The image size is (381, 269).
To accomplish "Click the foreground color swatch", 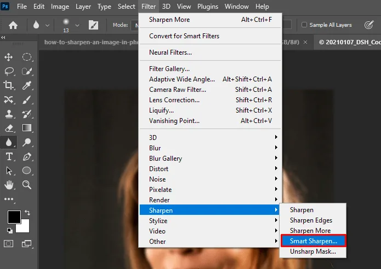I will [14, 217].
